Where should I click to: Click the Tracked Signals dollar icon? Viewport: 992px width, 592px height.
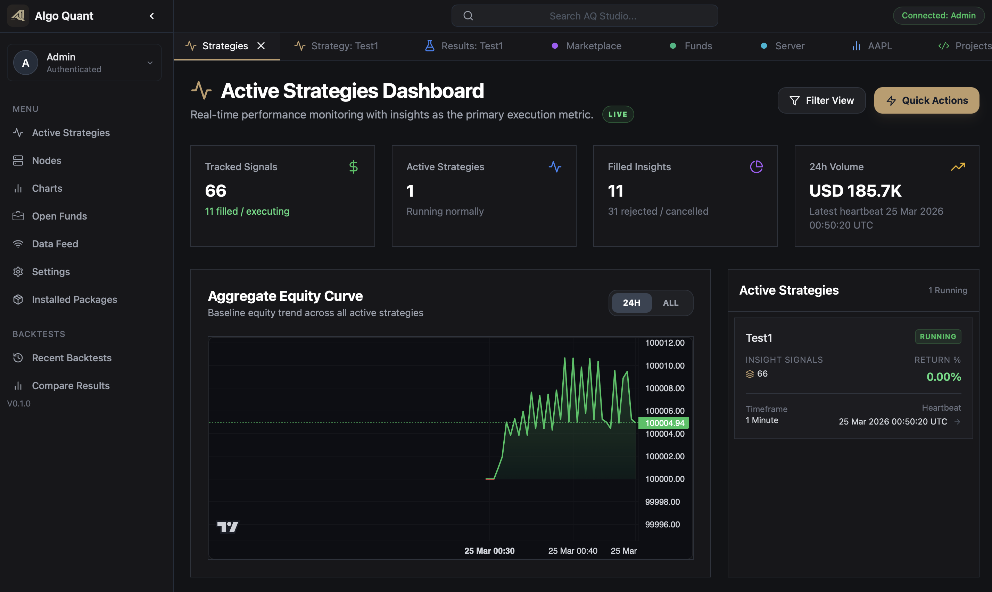(x=353, y=167)
